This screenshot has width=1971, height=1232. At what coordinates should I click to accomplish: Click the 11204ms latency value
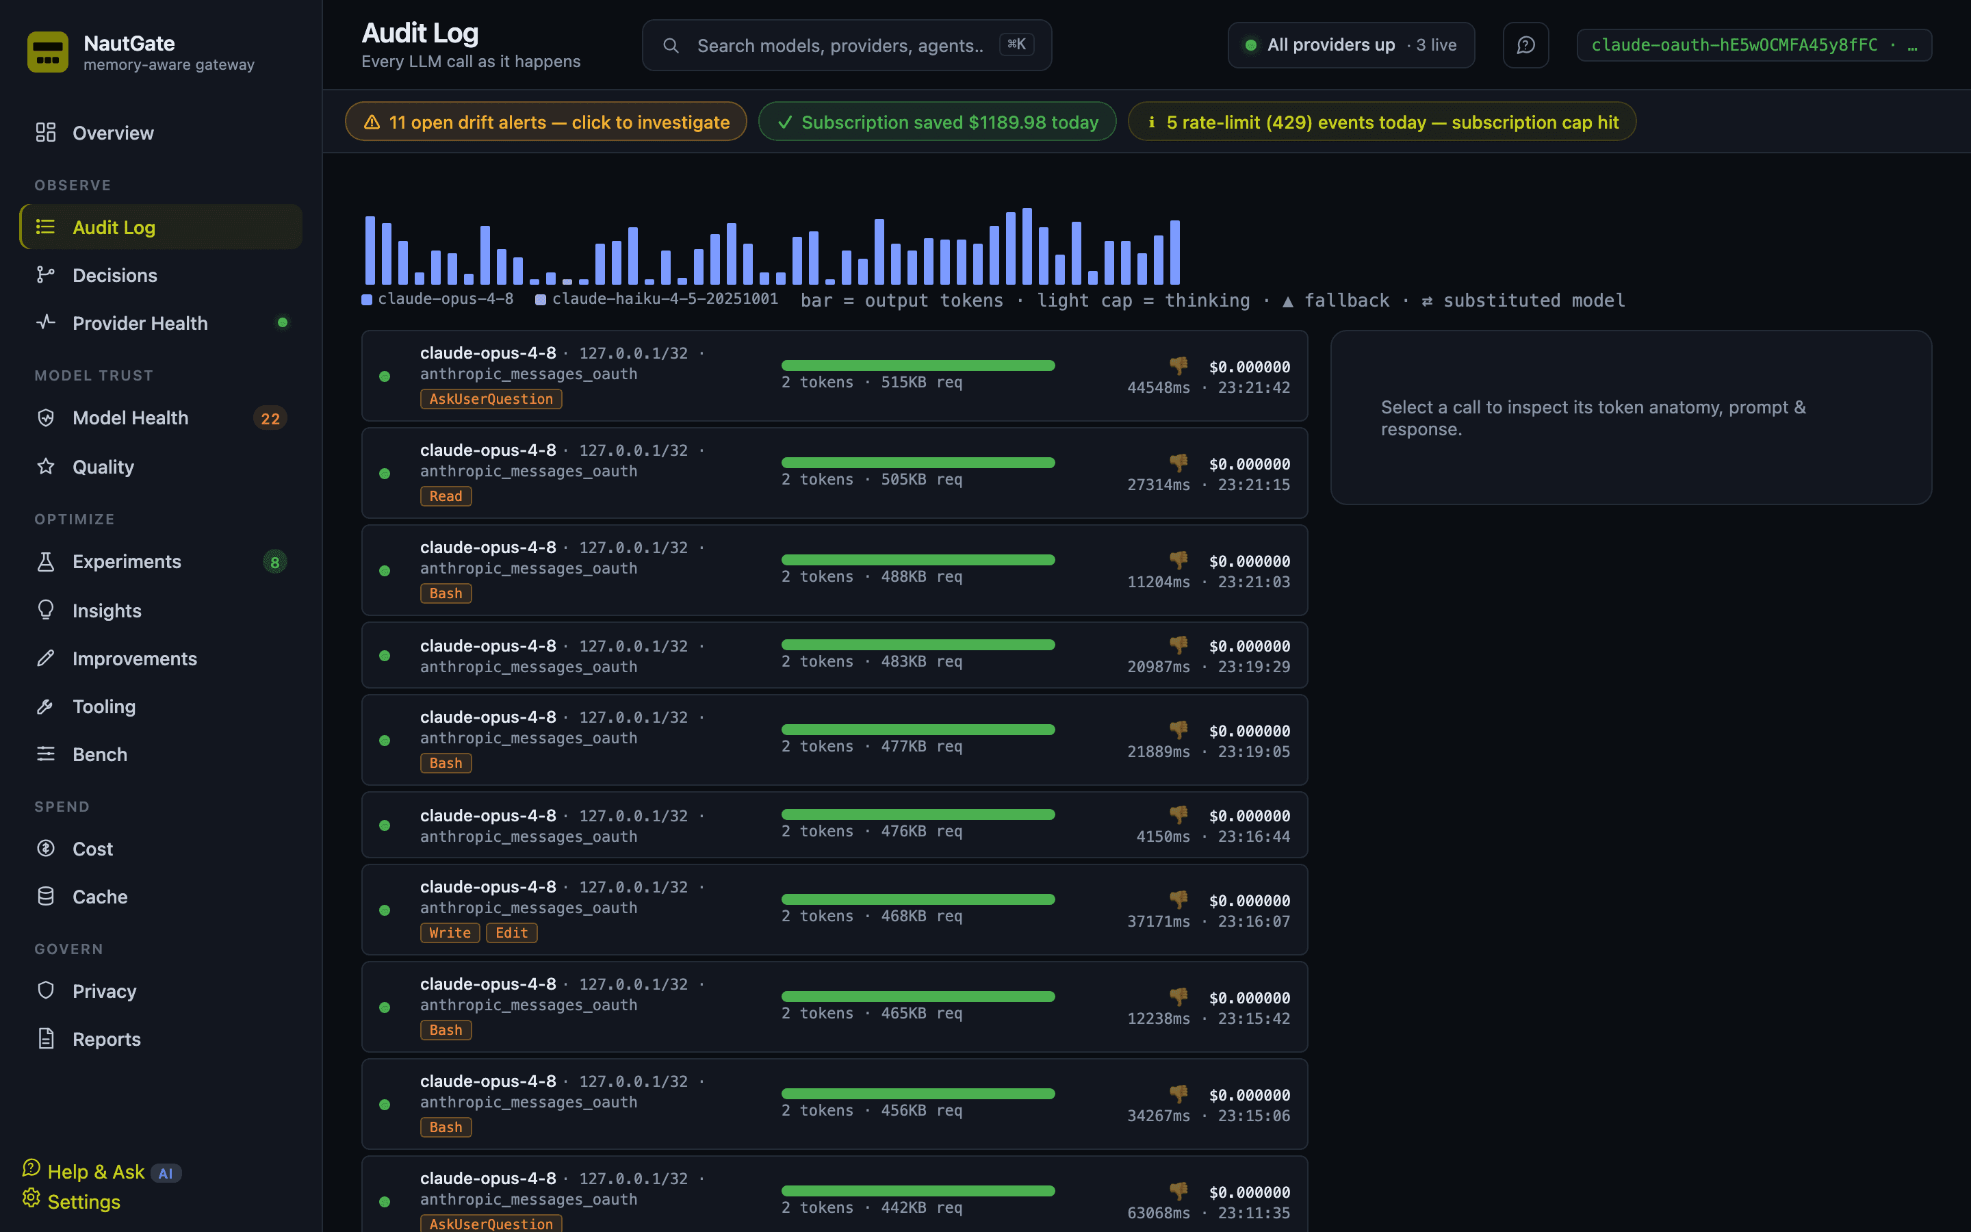[x=1158, y=582]
